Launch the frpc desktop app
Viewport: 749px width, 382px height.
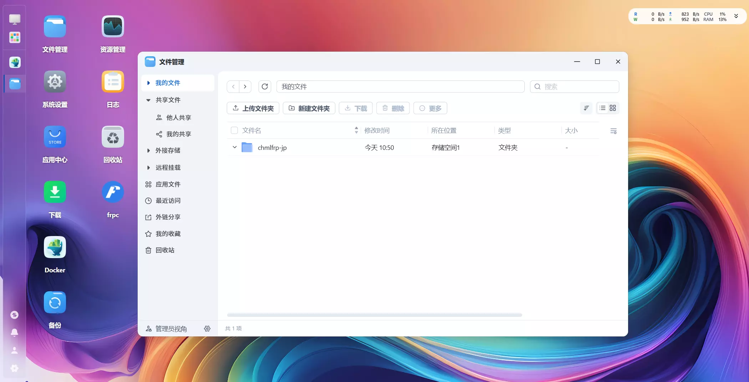113,192
